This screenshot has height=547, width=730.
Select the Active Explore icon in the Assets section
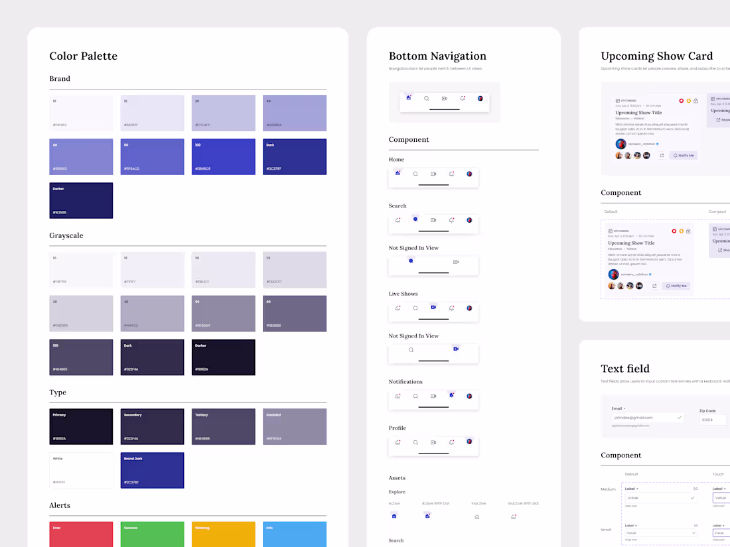click(394, 516)
